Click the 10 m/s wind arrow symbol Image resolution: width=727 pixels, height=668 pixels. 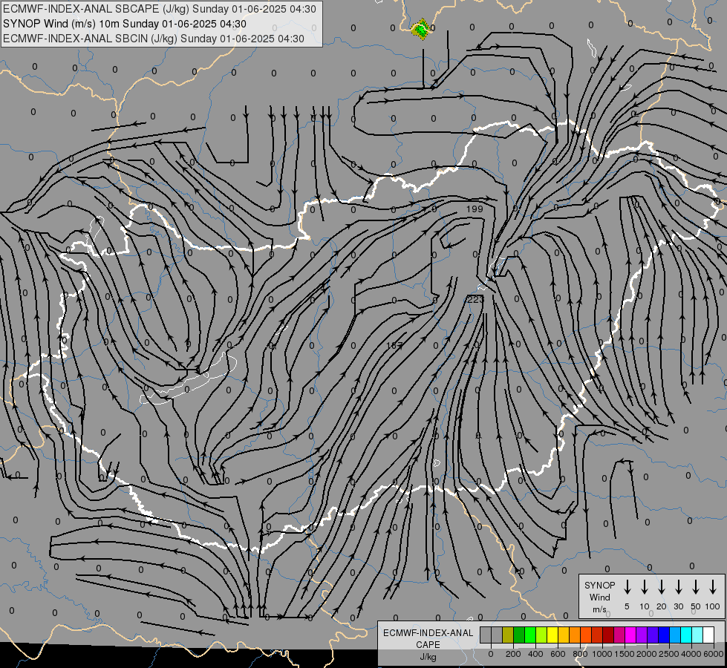(645, 587)
